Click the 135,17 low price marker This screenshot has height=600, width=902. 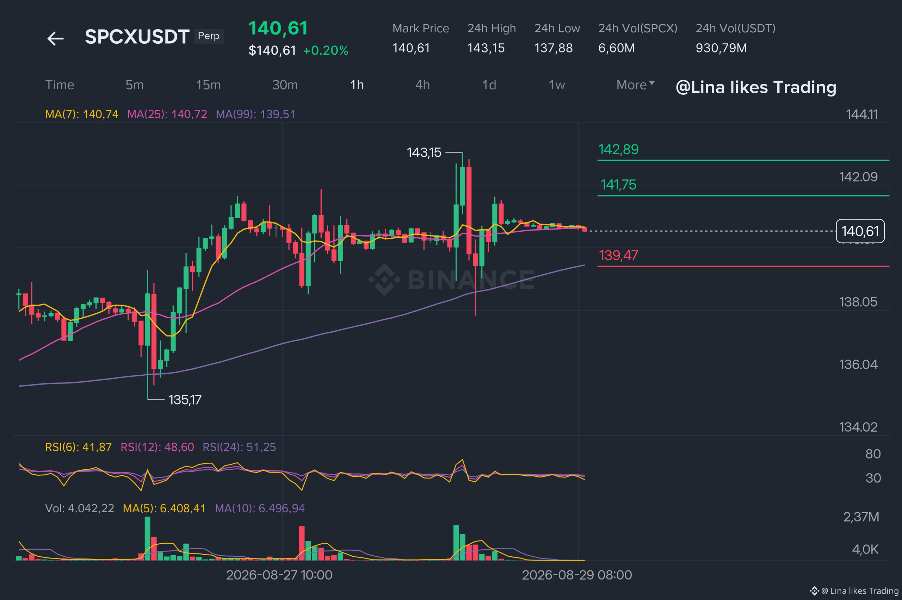pos(185,400)
